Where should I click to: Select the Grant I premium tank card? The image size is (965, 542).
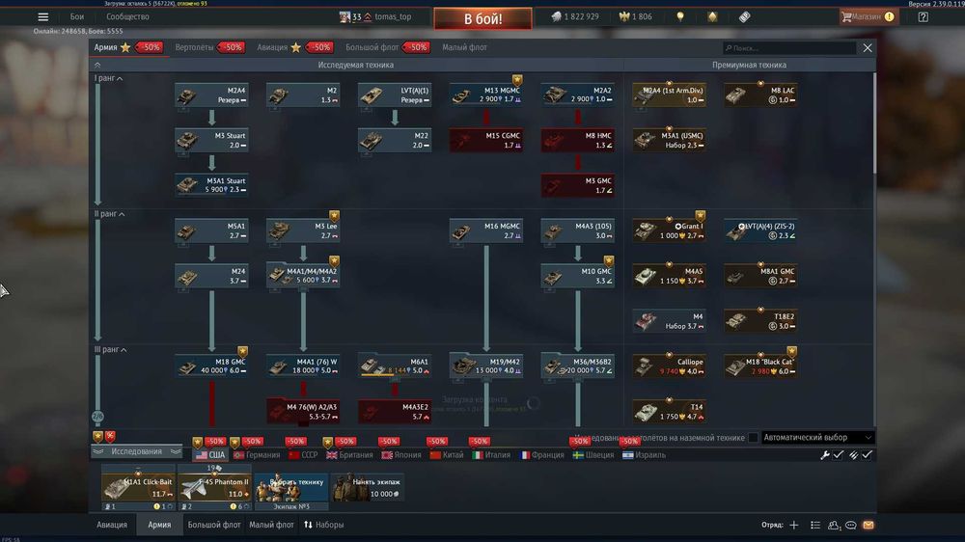[669, 230]
